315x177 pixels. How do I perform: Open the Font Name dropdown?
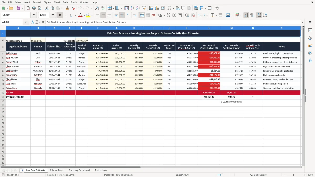(x=34, y=15)
